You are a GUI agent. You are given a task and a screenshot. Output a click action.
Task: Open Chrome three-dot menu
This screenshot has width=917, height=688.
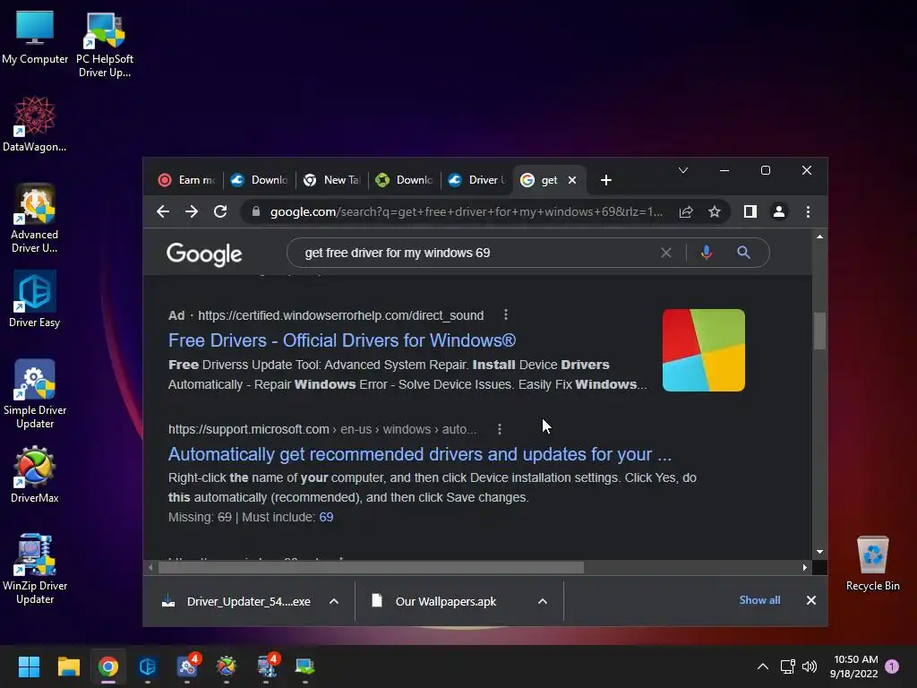(808, 211)
